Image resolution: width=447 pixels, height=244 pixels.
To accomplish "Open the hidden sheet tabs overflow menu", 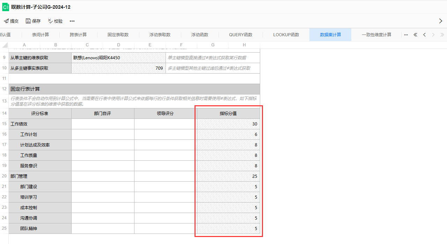I will pos(406,35).
